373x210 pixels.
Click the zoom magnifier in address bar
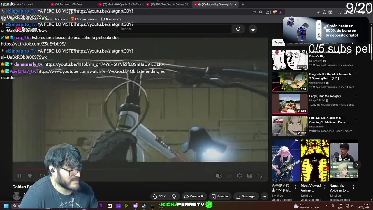[x=261, y=12]
